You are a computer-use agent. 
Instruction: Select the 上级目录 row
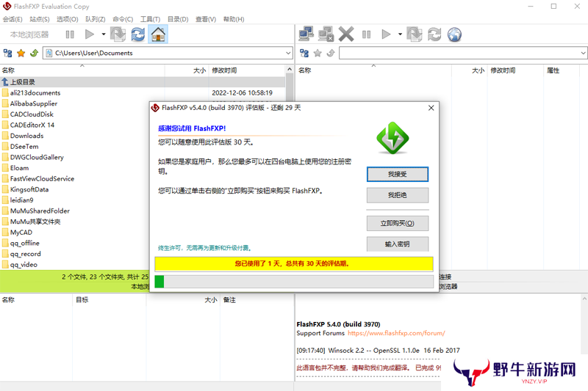(143, 82)
